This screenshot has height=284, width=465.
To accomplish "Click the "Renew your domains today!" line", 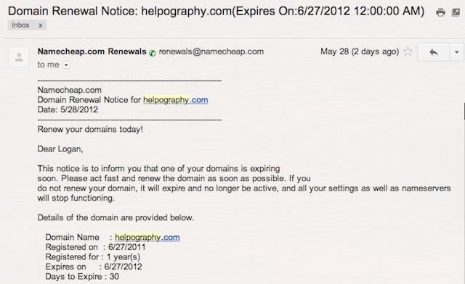I will pos(90,129).
